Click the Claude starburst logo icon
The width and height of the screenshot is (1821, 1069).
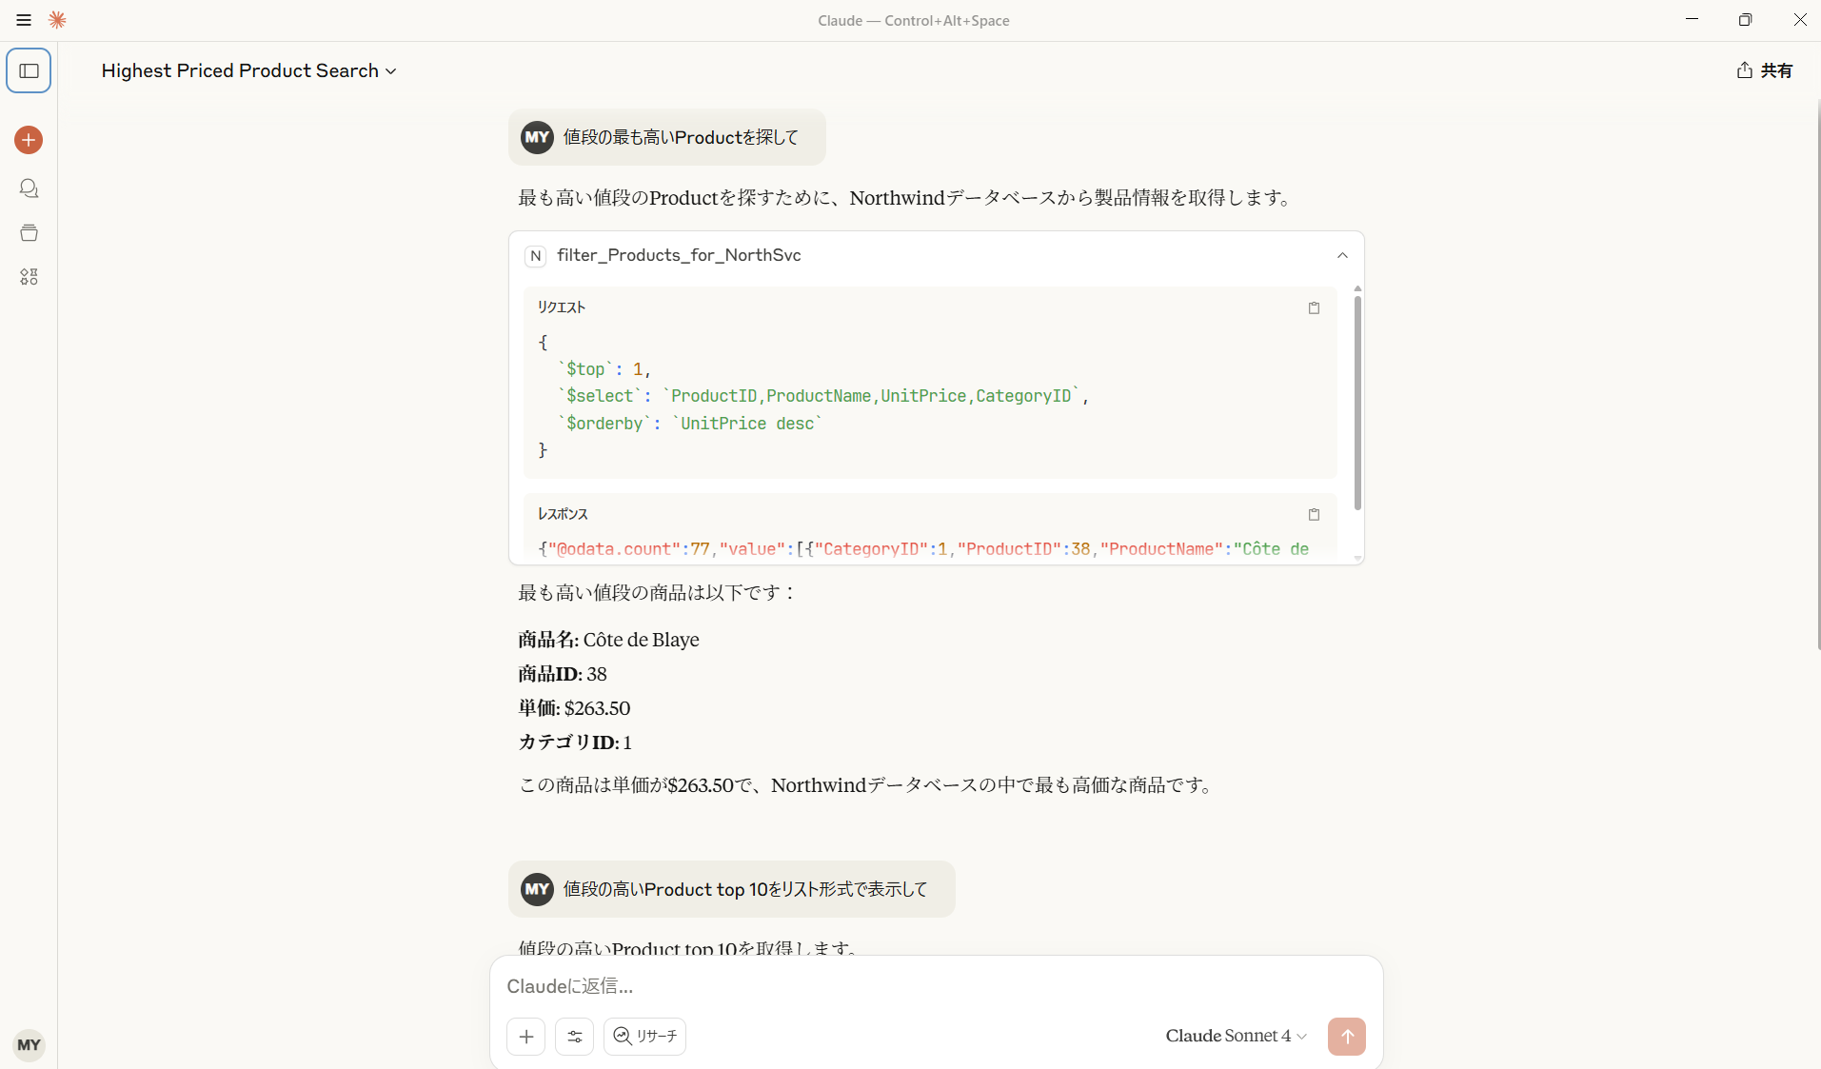[57, 20]
